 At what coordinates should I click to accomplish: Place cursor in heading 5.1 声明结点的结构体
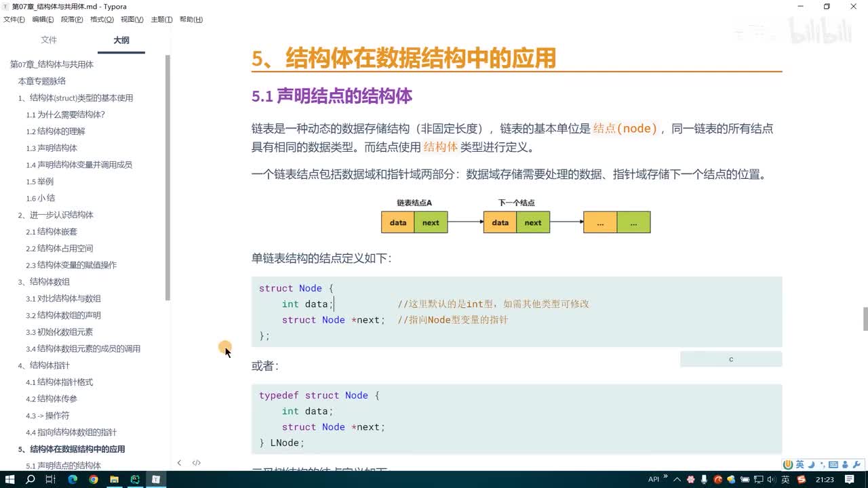pyautogui.click(x=332, y=96)
